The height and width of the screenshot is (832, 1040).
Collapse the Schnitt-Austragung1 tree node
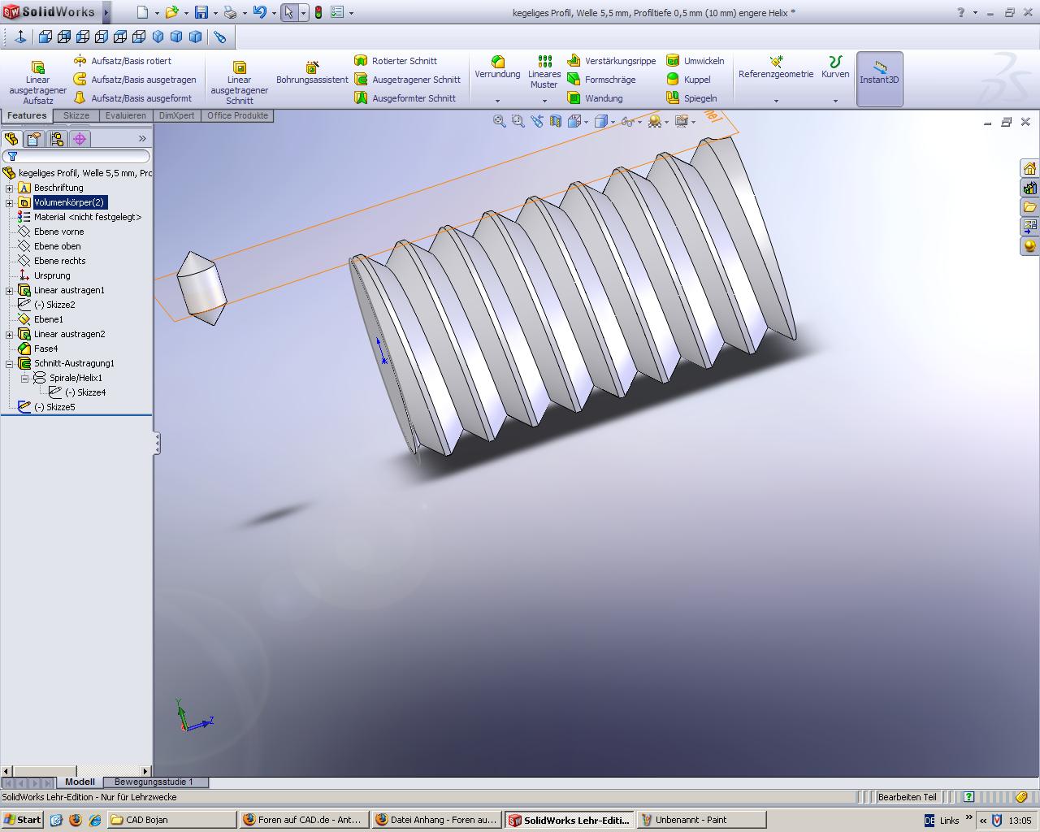[x=10, y=363]
